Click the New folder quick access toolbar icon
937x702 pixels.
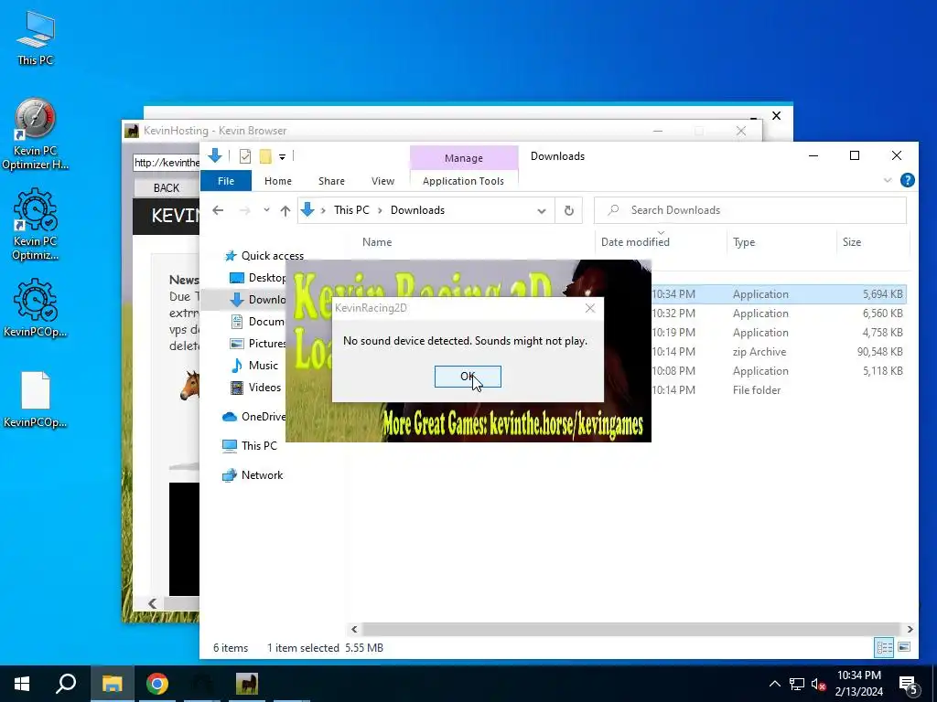pos(265,156)
